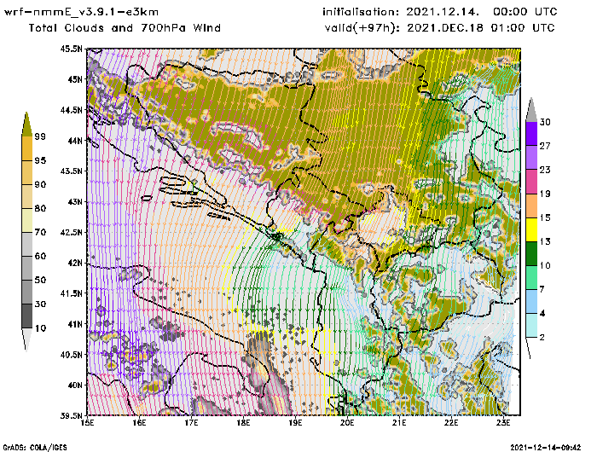597x452 pixels.
Task: Click the 42N latitude label
Action: coord(75,263)
